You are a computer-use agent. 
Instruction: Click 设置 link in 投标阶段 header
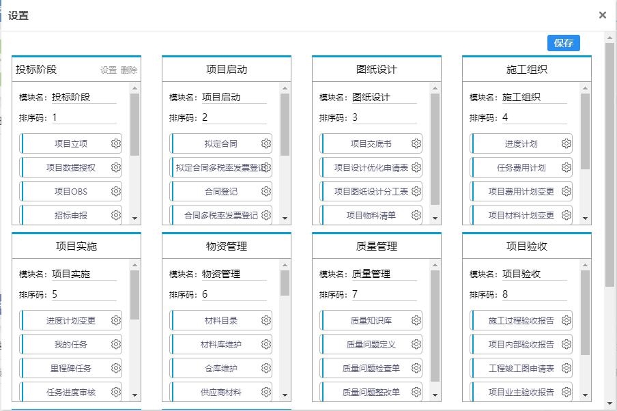(x=109, y=70)
